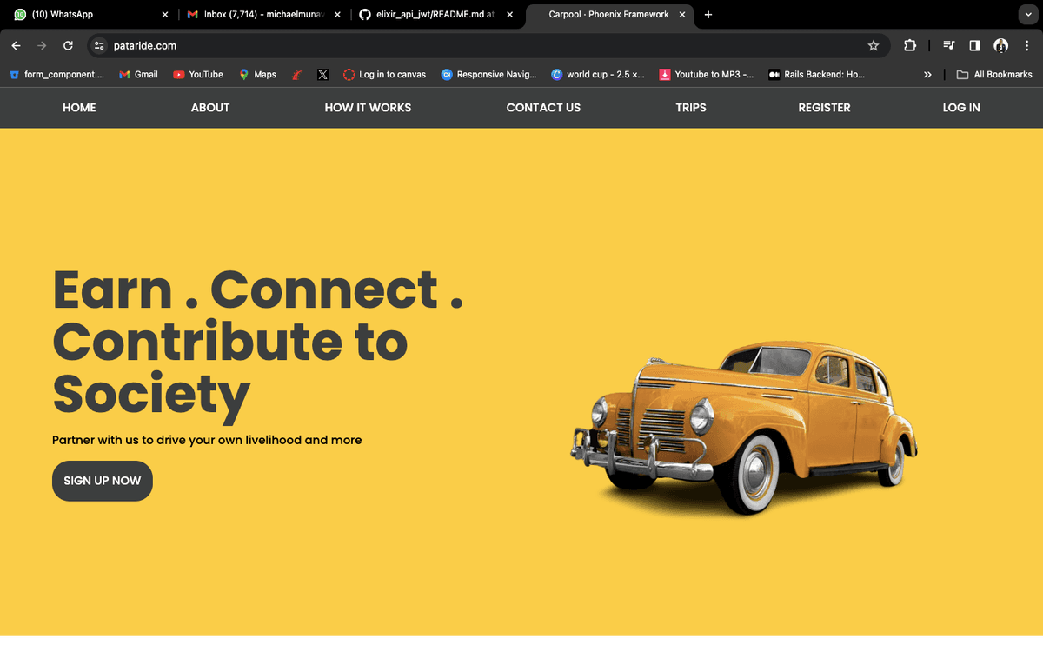Screen dimensions: 1043x652
Task: Open the Maps bookmark
Action: tap(257, 75)
